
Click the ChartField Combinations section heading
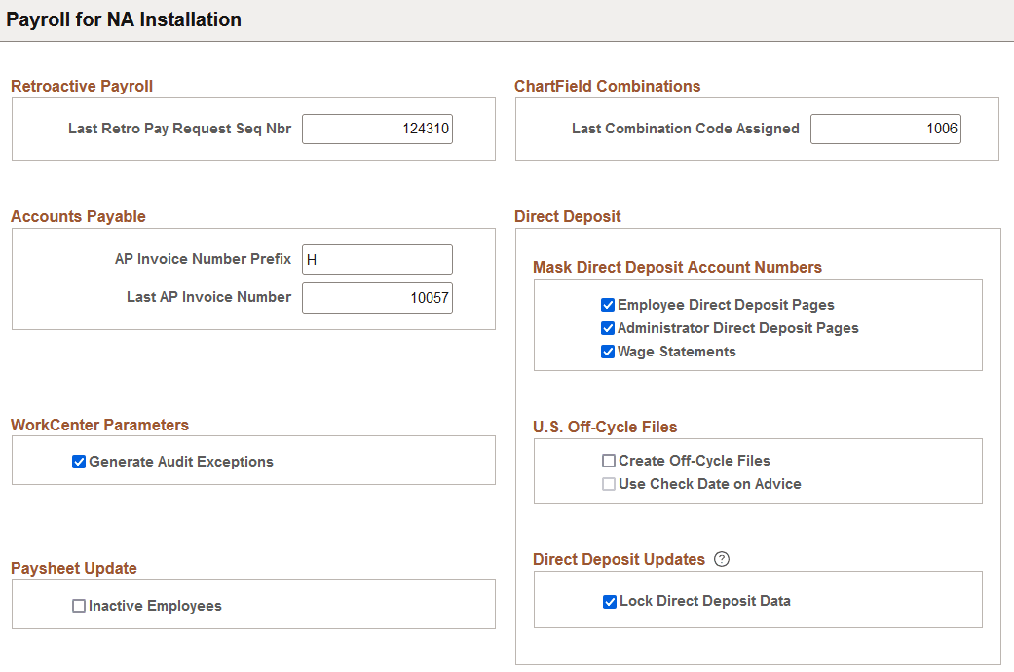click(607, 86)
